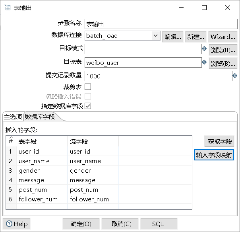Screen dimensions: 240x232
Task: Select gender in 表字段 column
Action: coord(42,170)
